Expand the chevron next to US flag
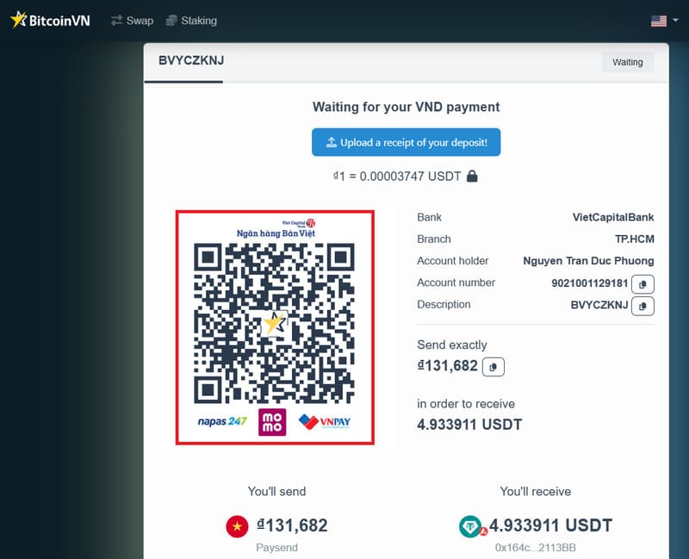This screenshot has width=689, height=559. pyautogui.click(x=675, y=19)
